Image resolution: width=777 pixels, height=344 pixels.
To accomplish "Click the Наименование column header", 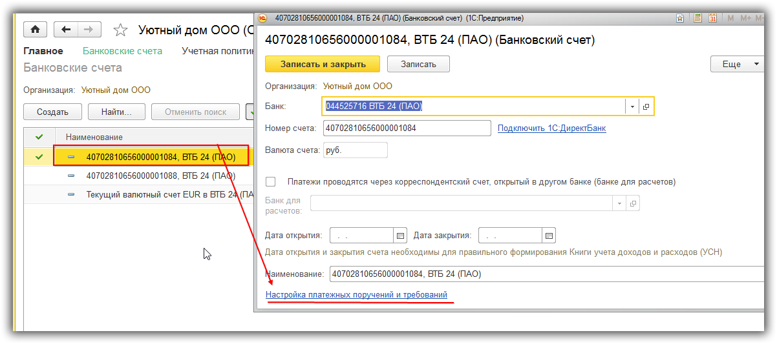I will click(154, 137).
